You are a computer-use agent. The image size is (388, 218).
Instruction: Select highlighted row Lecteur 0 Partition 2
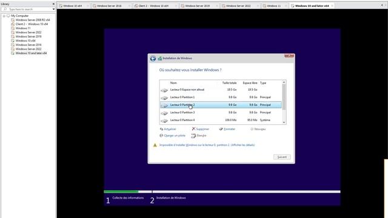click(221, 105)
